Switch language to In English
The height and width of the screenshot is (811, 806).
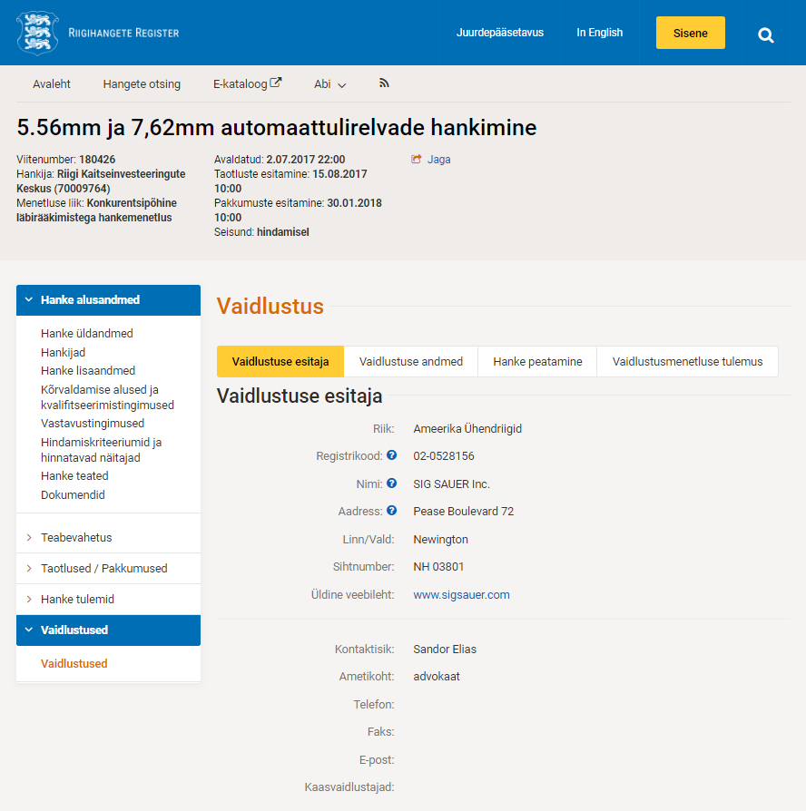(x=599, y=33)
